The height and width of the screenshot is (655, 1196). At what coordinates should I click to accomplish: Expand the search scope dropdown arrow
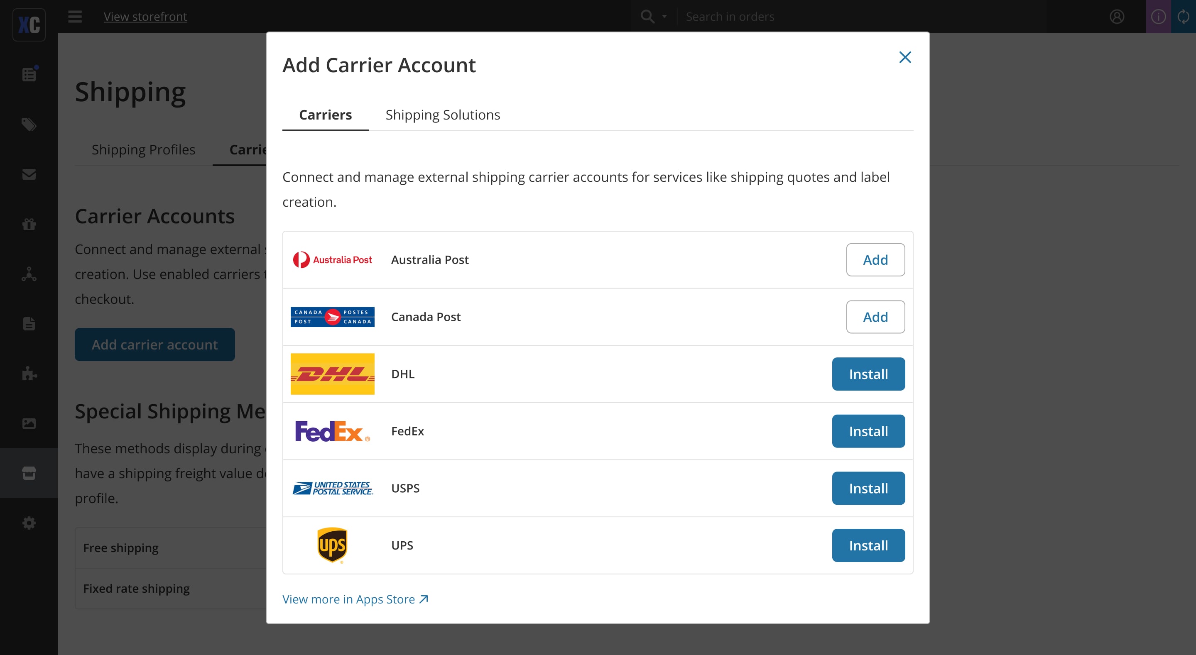[664, 17]
